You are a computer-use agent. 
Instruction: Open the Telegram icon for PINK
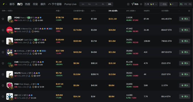point(38,87)
